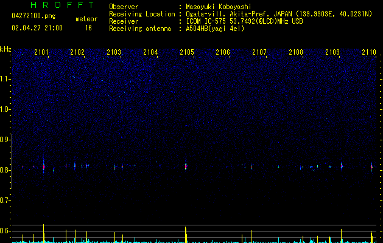Click the 1.1 frequency axis label

[x=5, y=79]
